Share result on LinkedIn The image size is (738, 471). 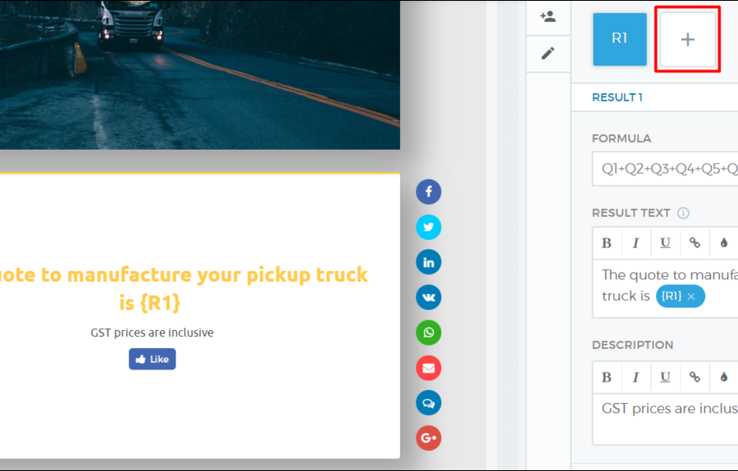tap(428, 262)
